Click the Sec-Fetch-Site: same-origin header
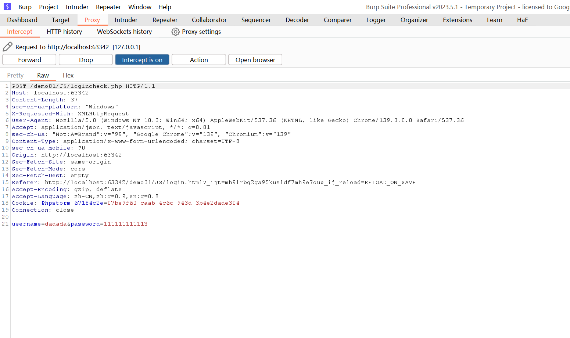This screenshot has width=570, height=338. click(x=61, y=162)
